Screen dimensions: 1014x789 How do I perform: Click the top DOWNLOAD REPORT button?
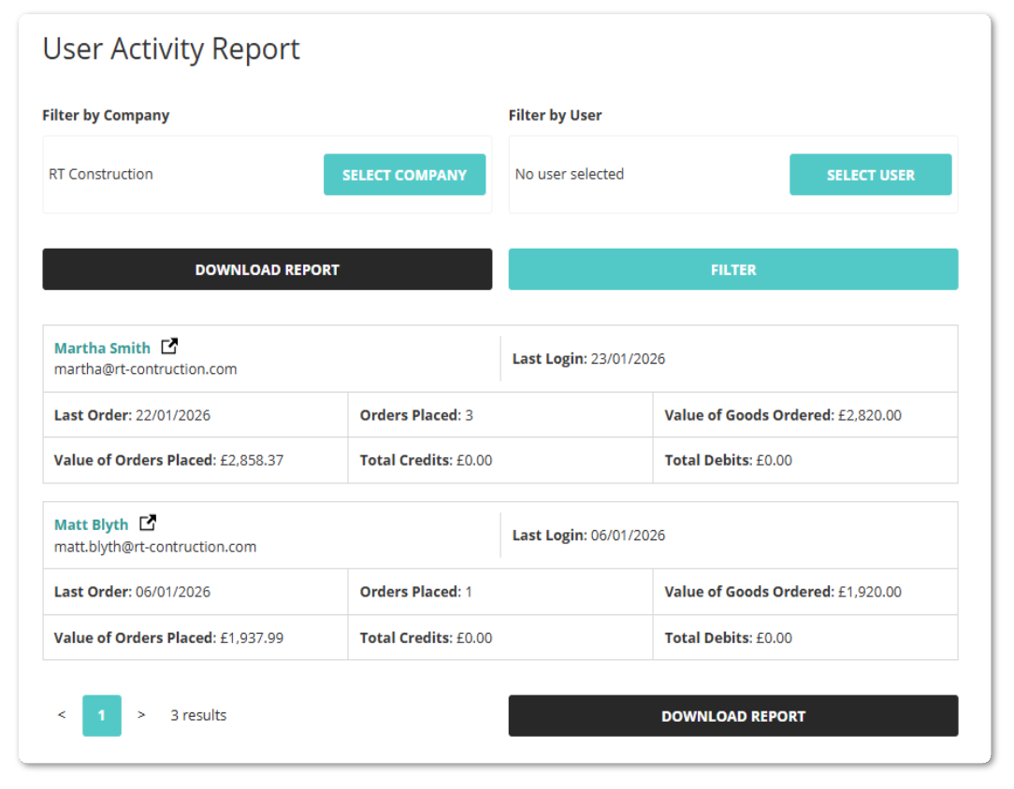pos(267,269)
